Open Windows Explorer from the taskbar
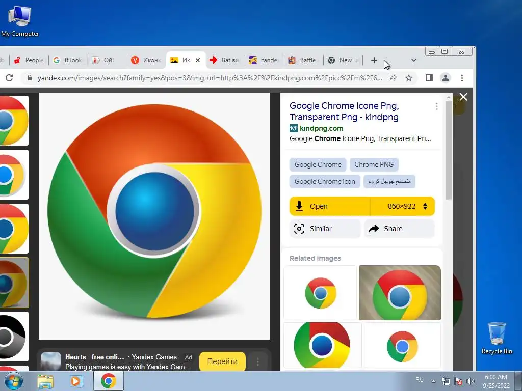This screenshot has width=522, height=391. click(x=45, y=381)
